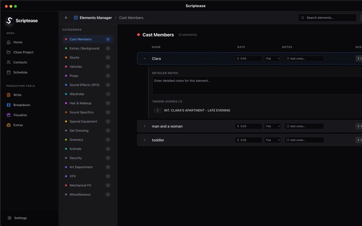Open tagged scene INT. CLARA'S APARTMENT

(x=197, y=110)
